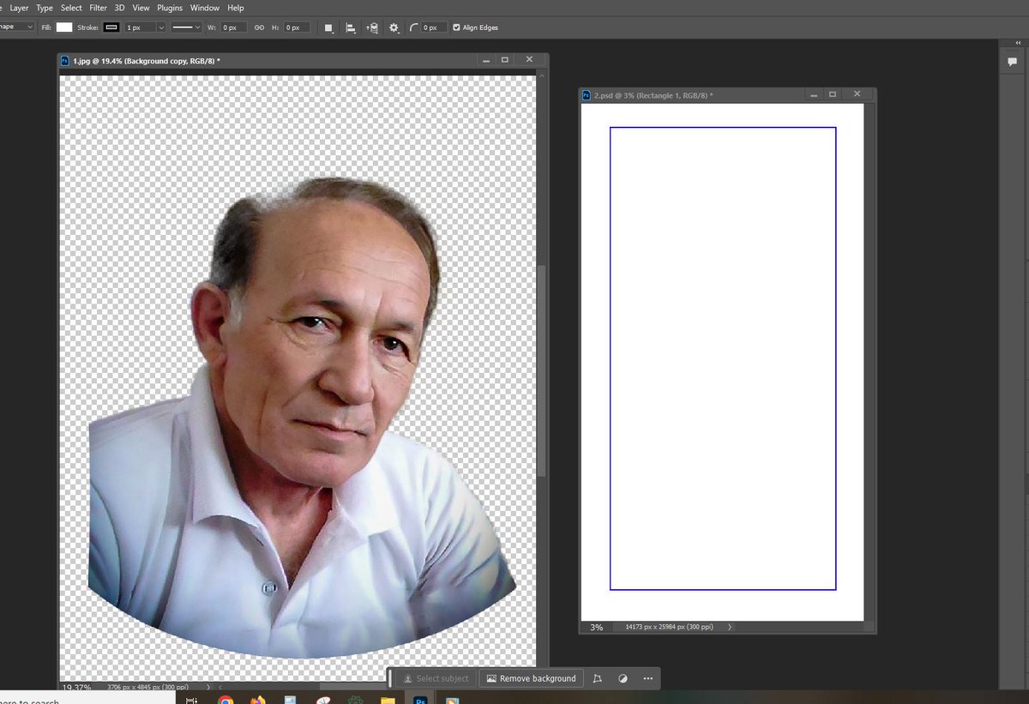
Task: Toggle the link width and height icon
Action: pos(259,27)
